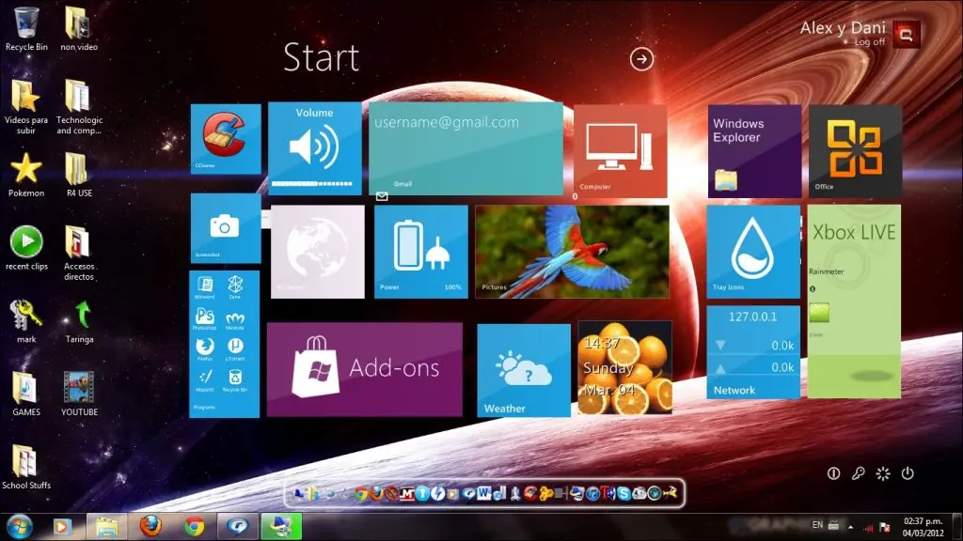Click the Screenshot camera tile
The width and height of the screenshot is (963, 541).
(226, 228)
